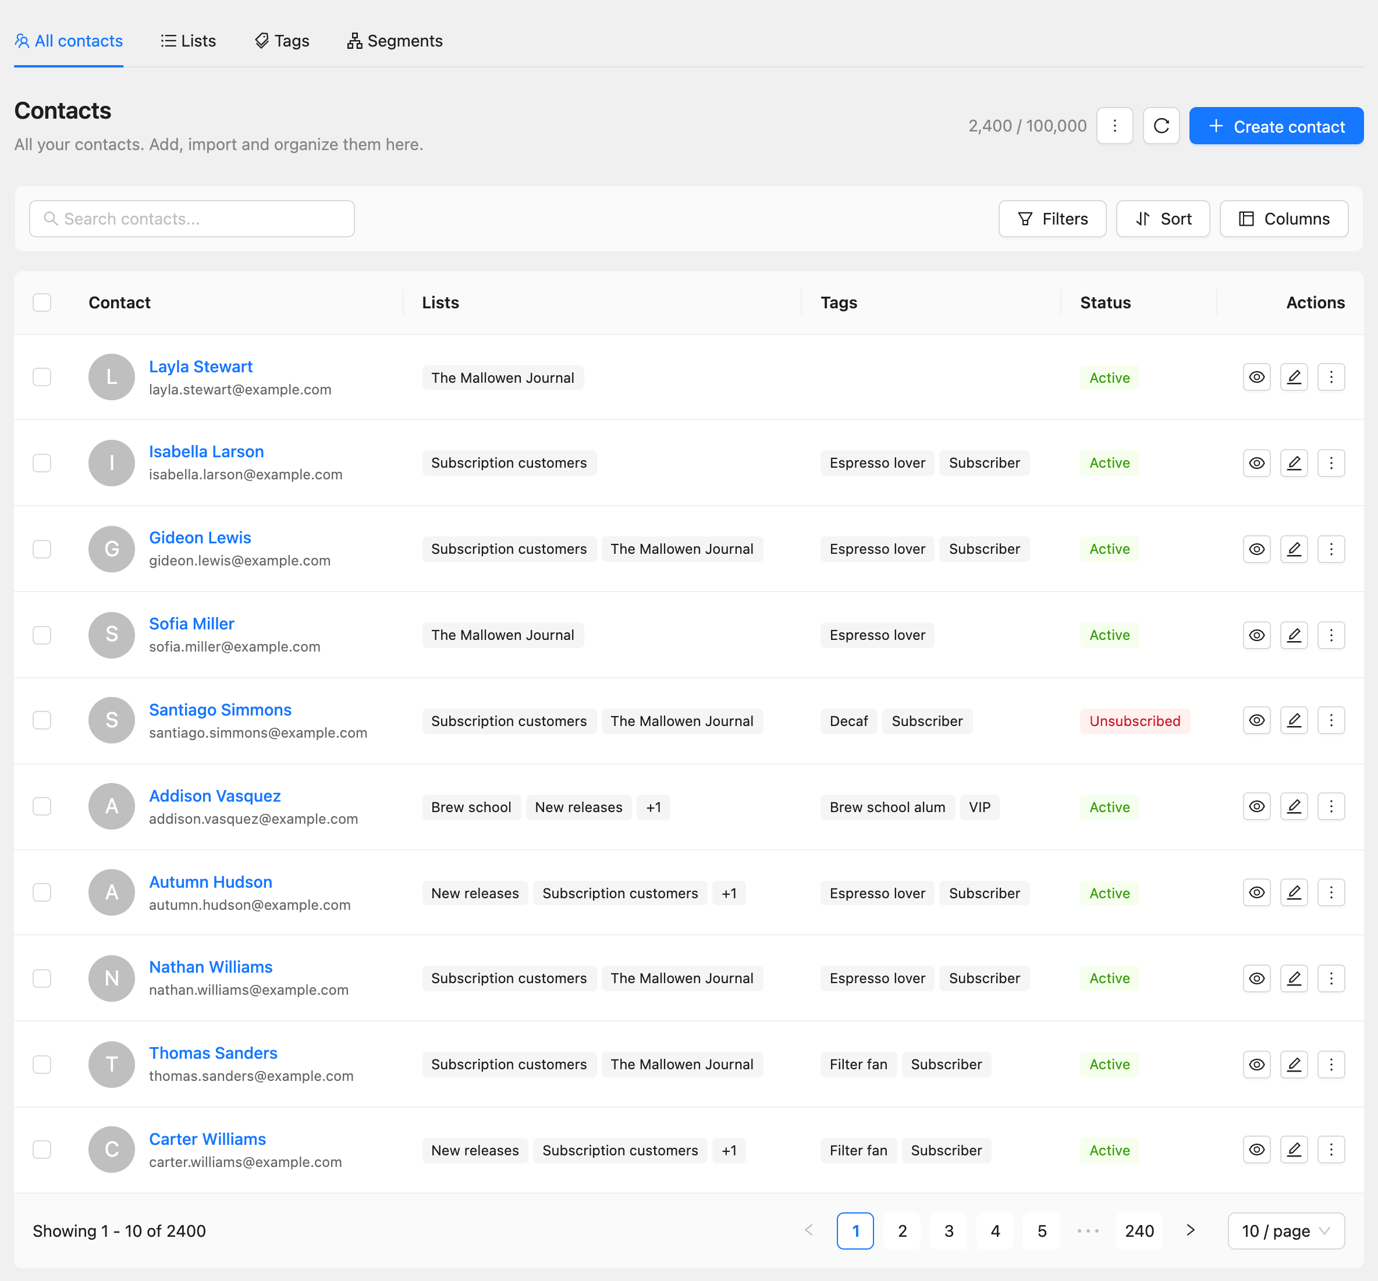
Task: Edit Nathan Williams with pencil icon
Action: tap(1294, 978)
